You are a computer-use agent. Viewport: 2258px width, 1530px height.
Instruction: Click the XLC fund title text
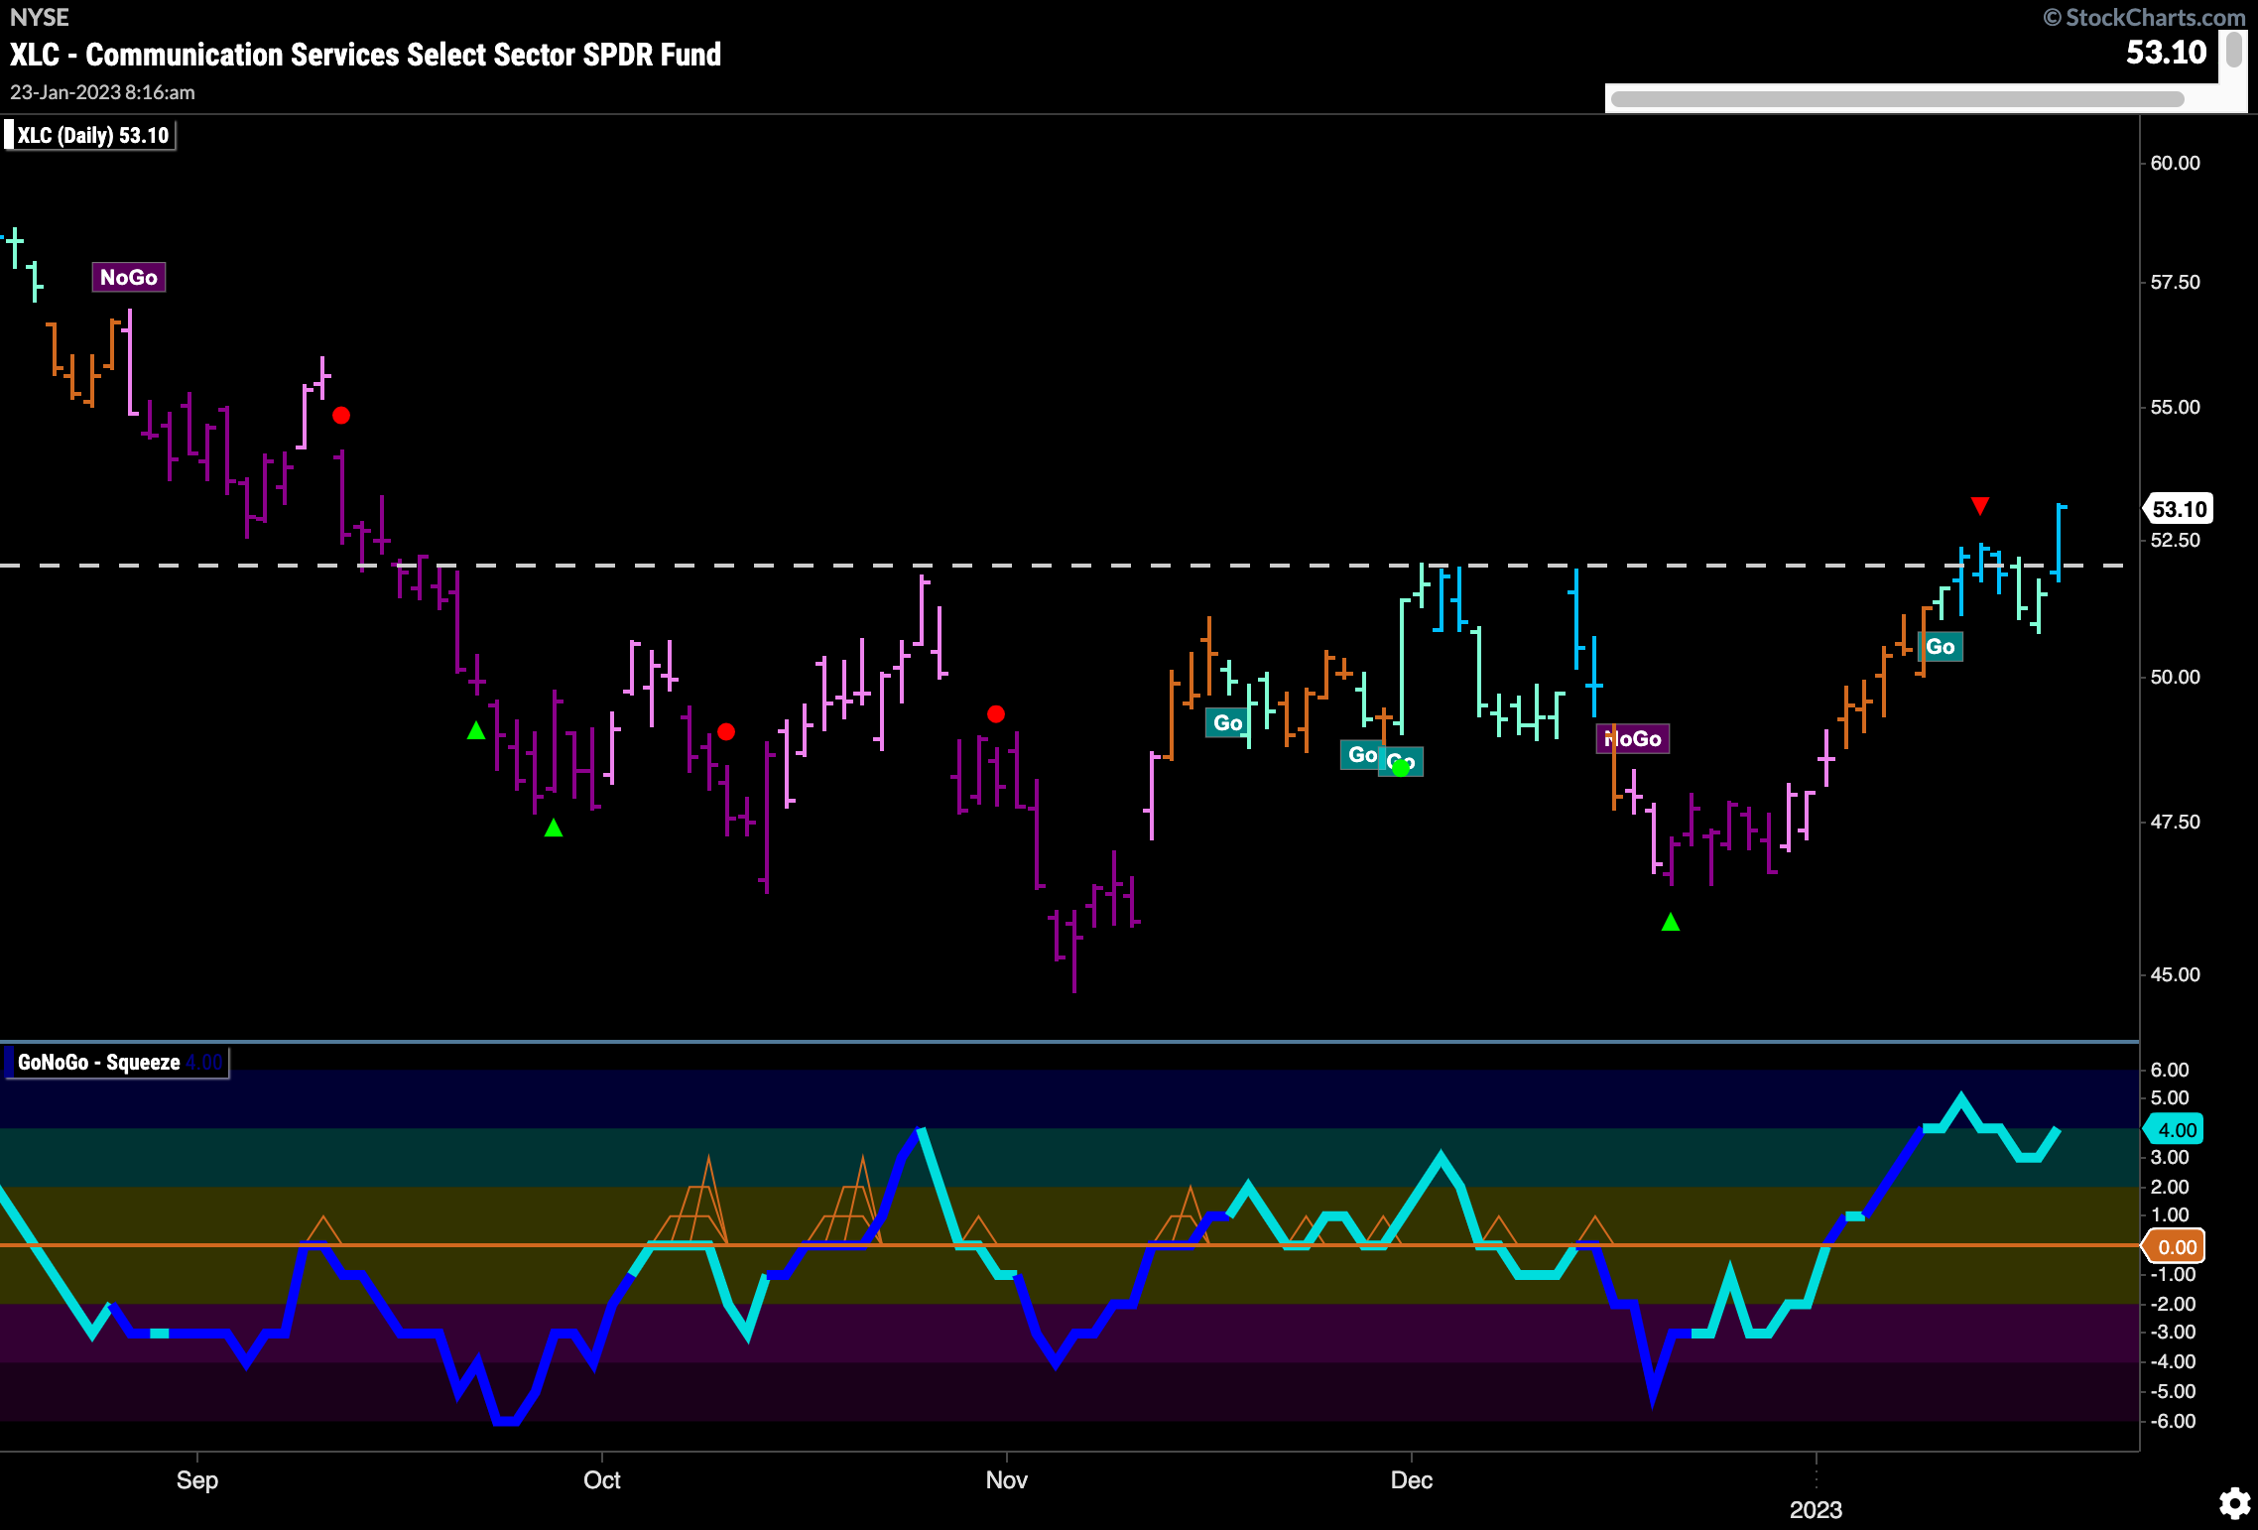pos(365,54)
